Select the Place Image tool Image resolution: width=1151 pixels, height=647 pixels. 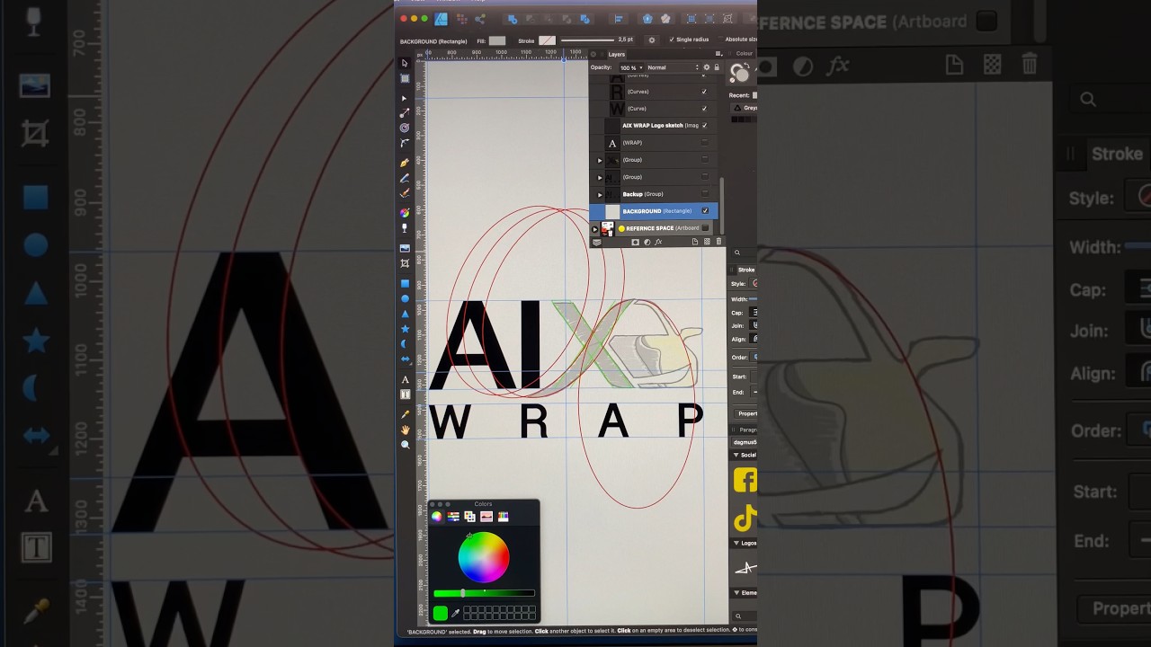click(405, 248)
